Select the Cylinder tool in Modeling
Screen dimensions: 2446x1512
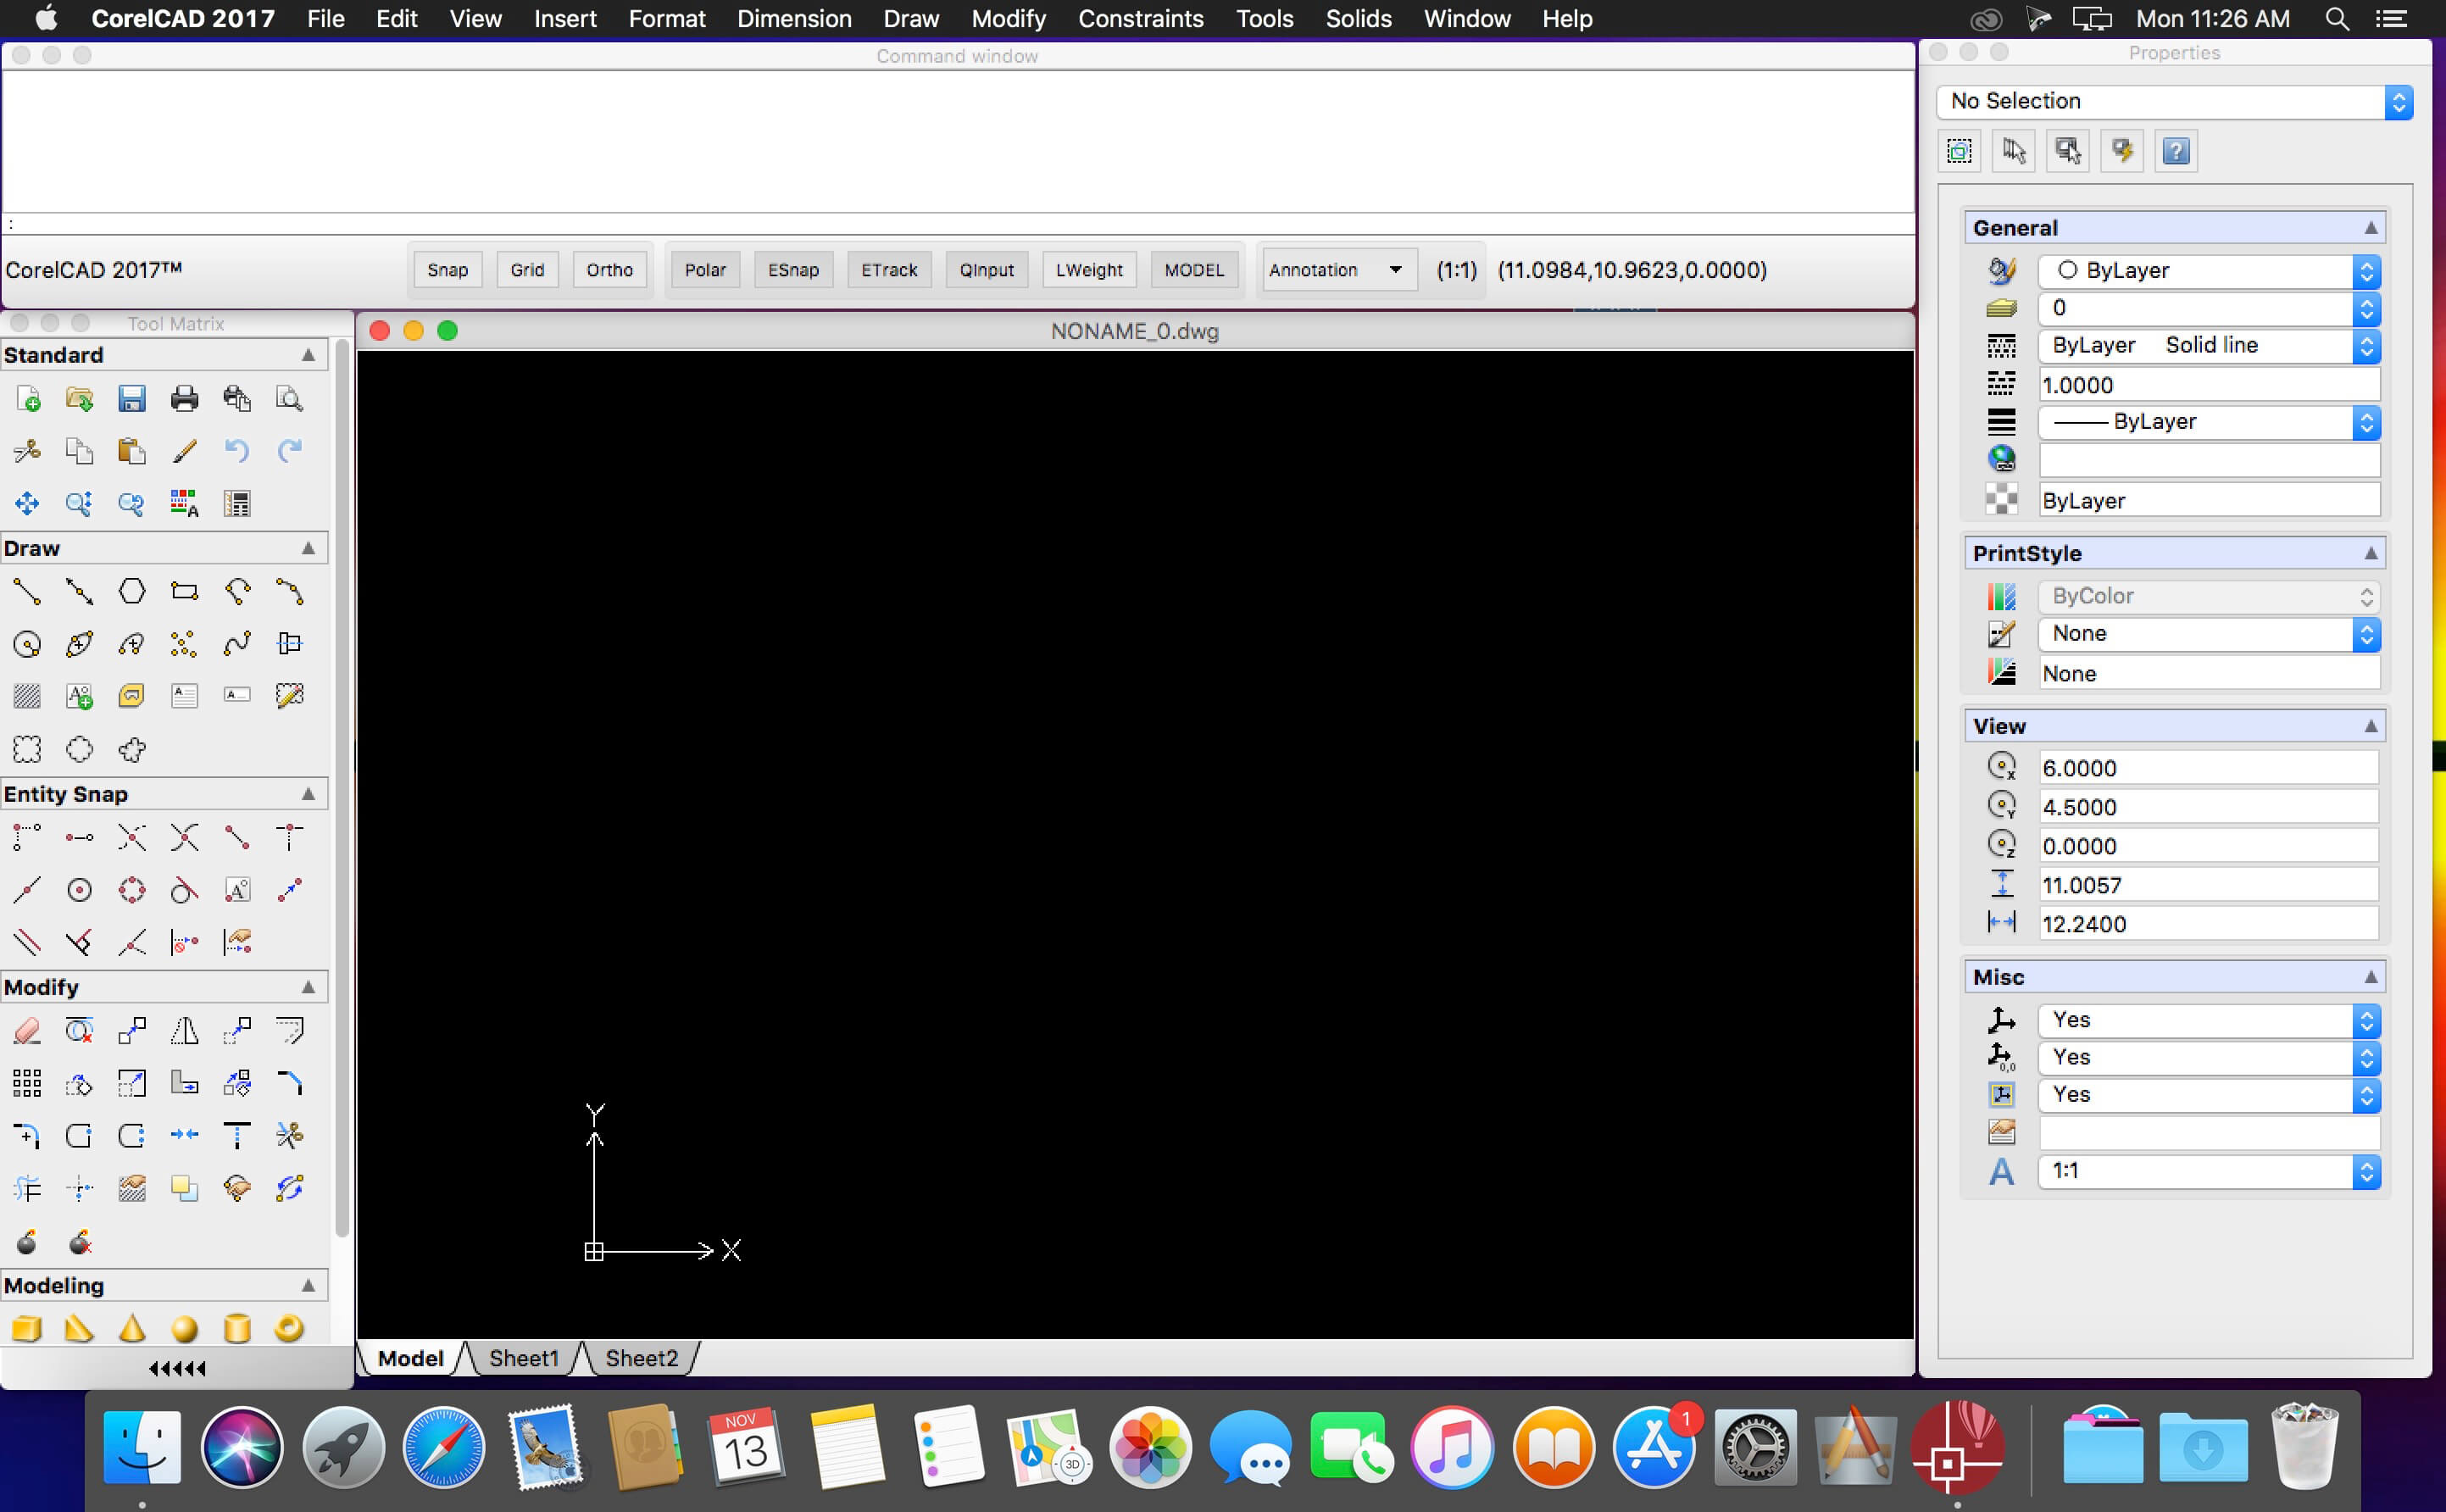coord(237,1329)
